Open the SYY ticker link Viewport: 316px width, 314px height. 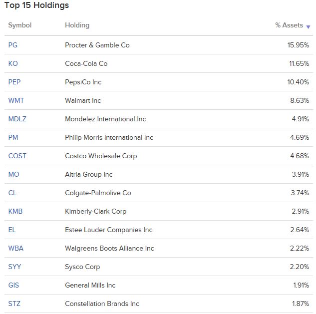(x=14, y=267)
